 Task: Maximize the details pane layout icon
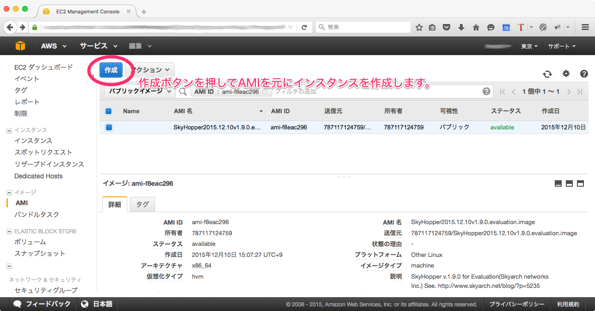pos(580,183)
